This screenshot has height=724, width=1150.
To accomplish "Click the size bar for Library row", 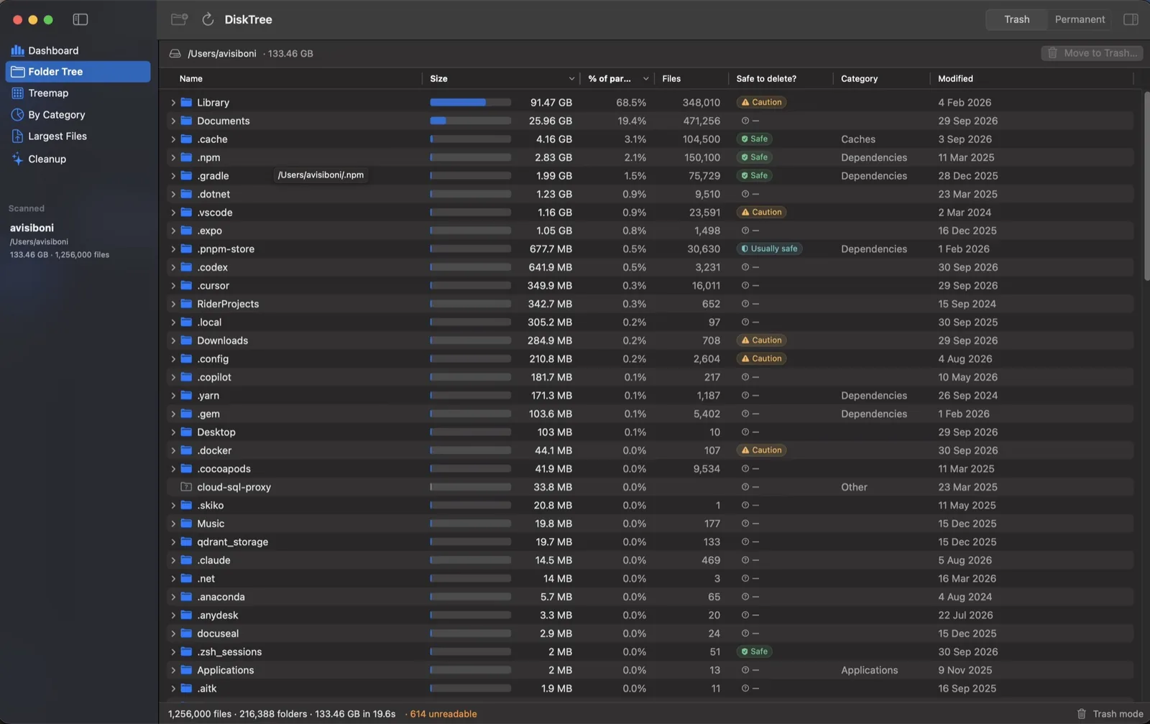I will coord(470,103).
